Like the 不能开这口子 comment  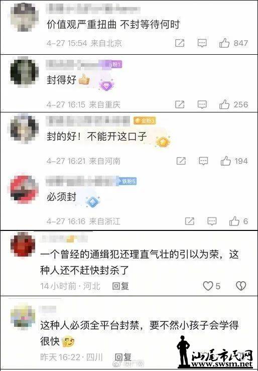click(x=225, y=161)
